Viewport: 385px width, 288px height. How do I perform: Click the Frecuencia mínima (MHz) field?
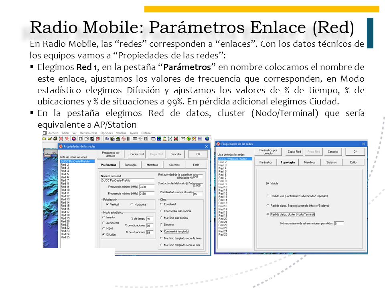tap(147, 187)
